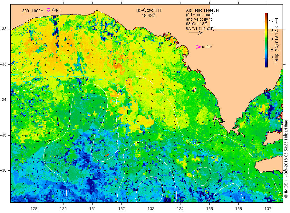Image resolution: width=290 pixels, height=213 pixels.
Task: Click the longitude '134' axis label
Action: [180, 209]
